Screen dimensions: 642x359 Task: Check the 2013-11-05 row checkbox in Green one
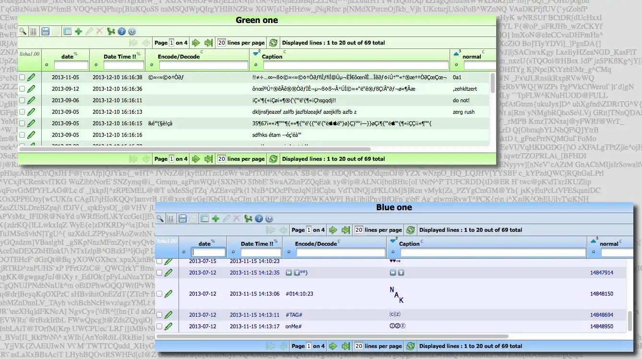point(22,77)
